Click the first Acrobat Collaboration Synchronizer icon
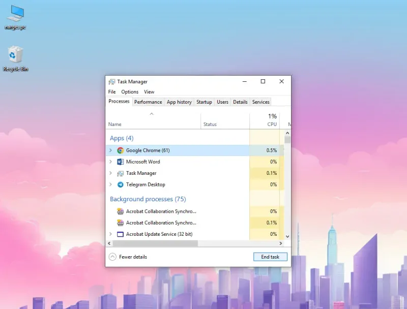 [x=120, y=211]
